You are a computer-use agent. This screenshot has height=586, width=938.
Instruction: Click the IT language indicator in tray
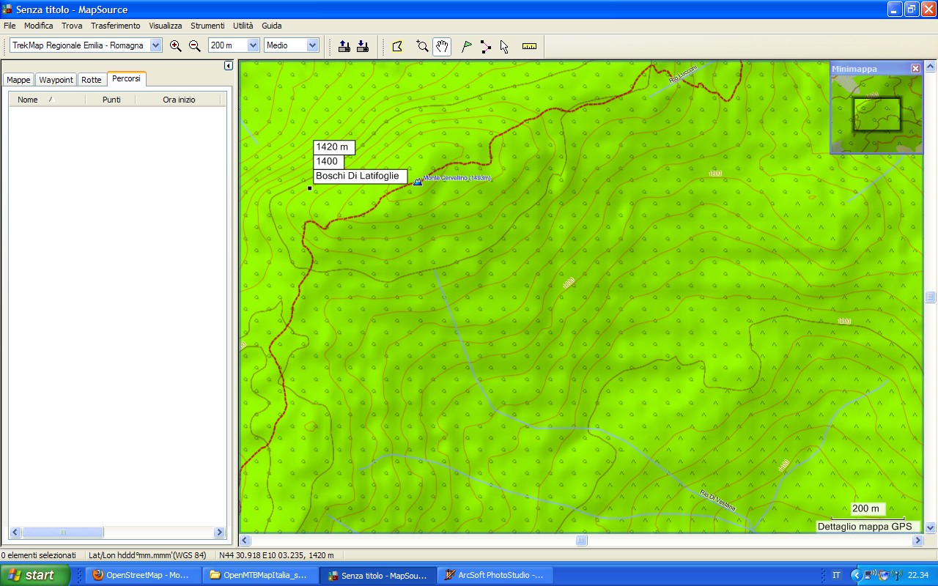[x=836, y=575]
